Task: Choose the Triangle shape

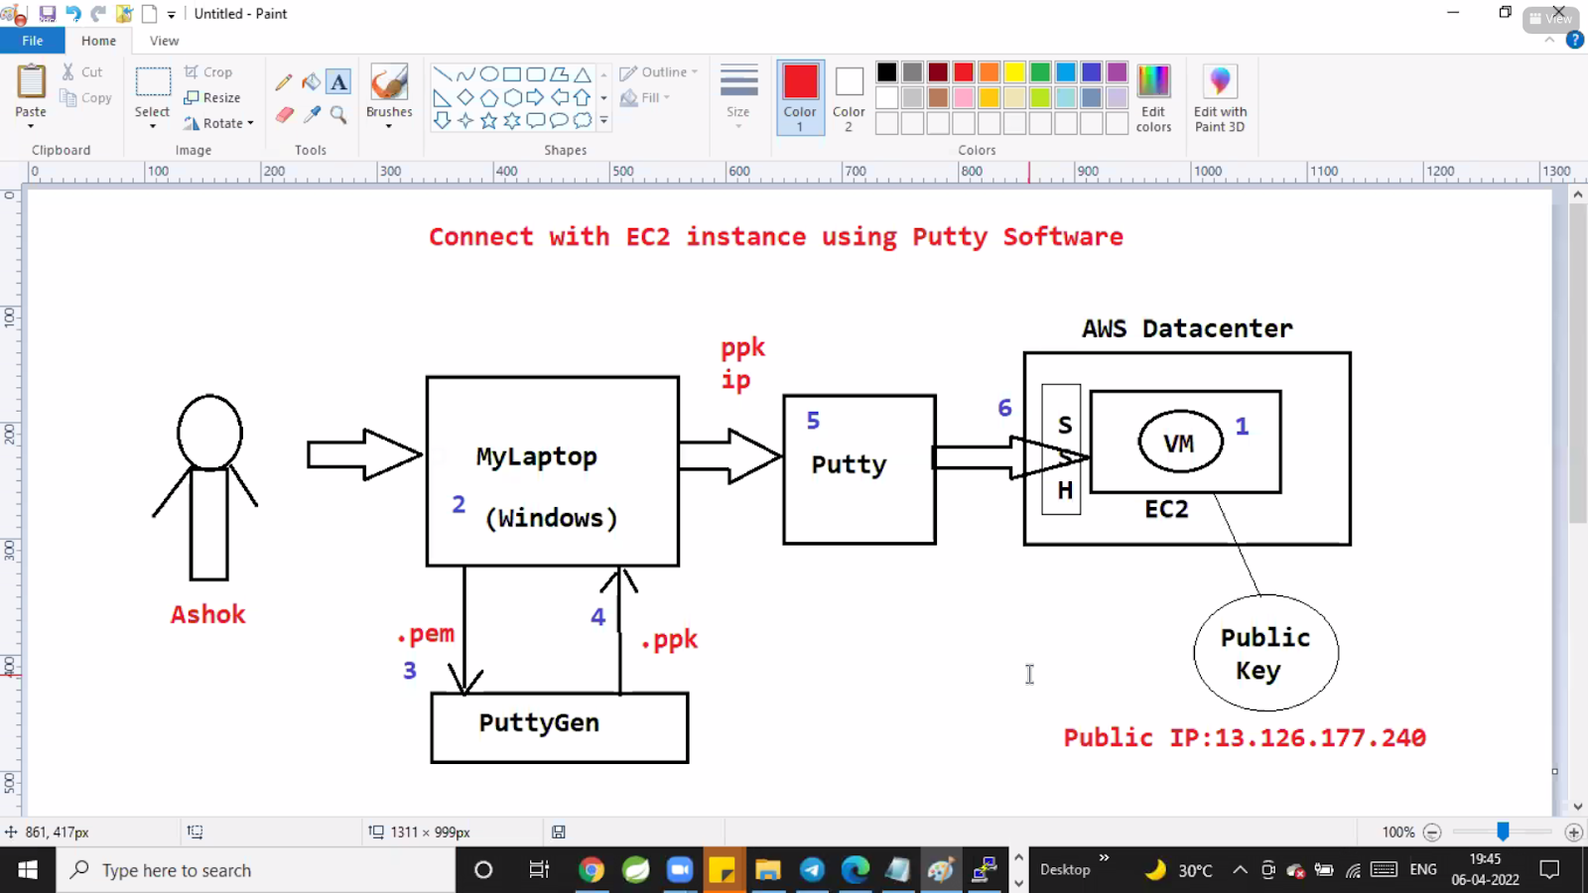Action: [x=583, y=74]
